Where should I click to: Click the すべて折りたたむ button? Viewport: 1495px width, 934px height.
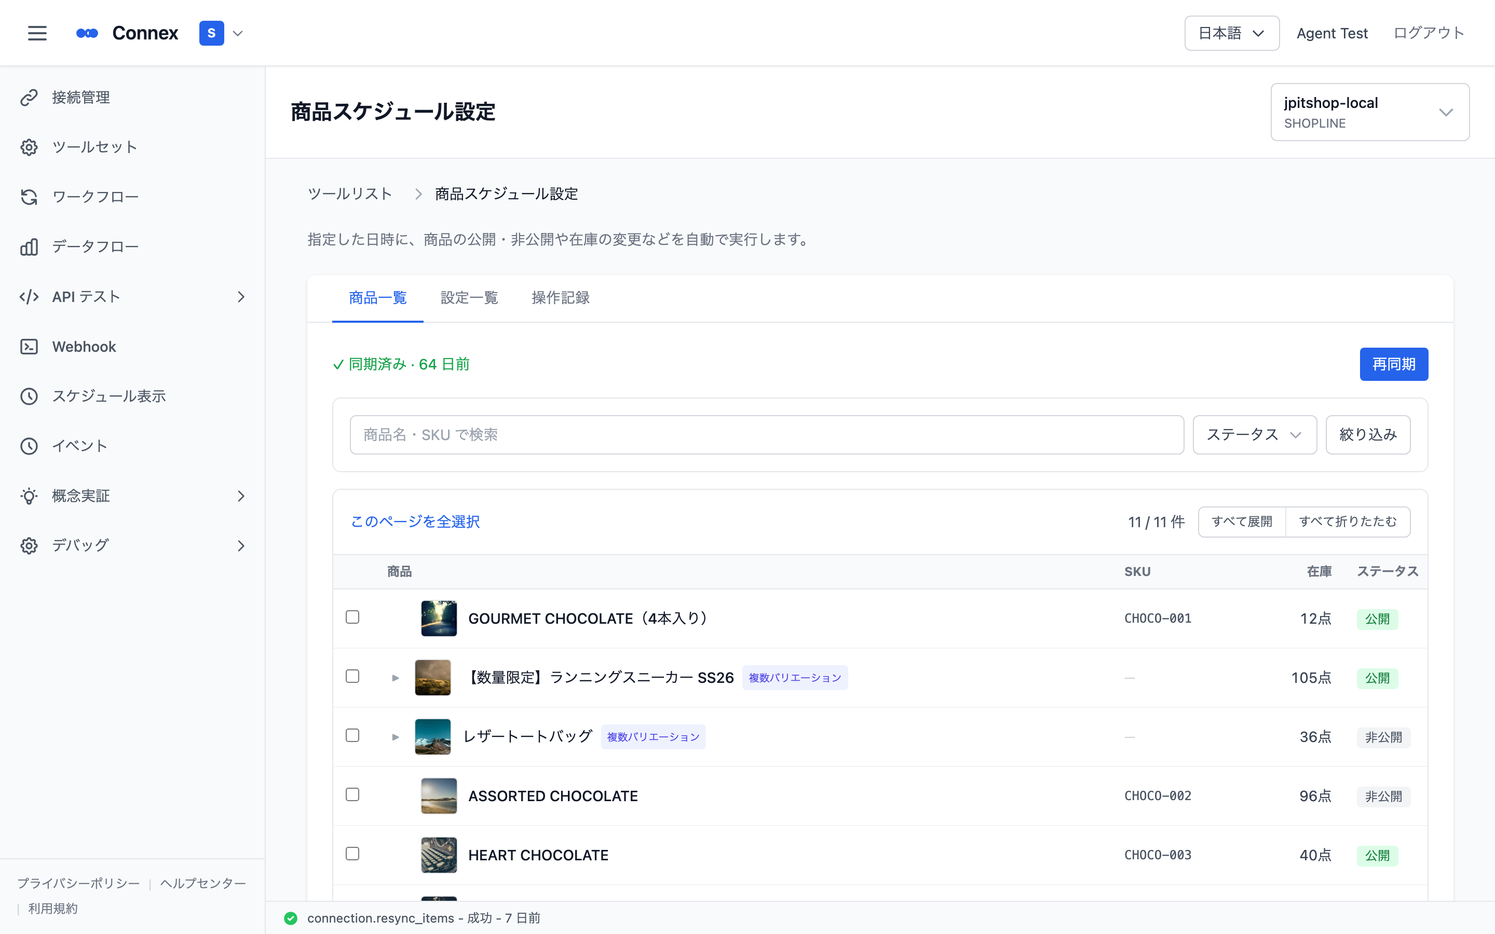(1348, 522)
